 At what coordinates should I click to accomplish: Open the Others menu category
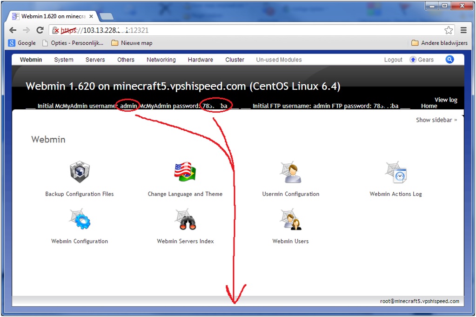[126, 60]
